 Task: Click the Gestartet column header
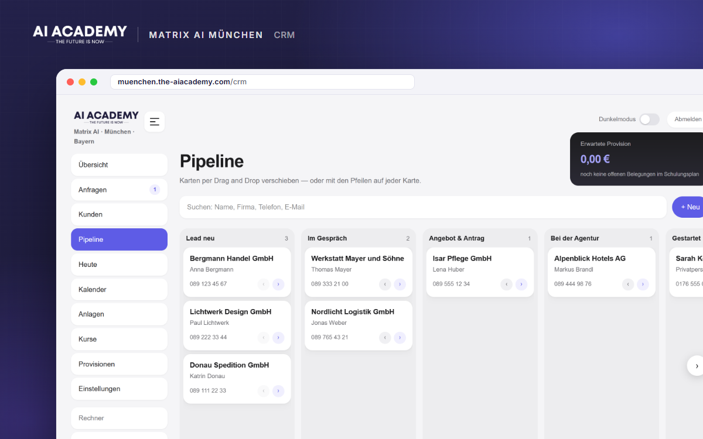pos(687,238)
